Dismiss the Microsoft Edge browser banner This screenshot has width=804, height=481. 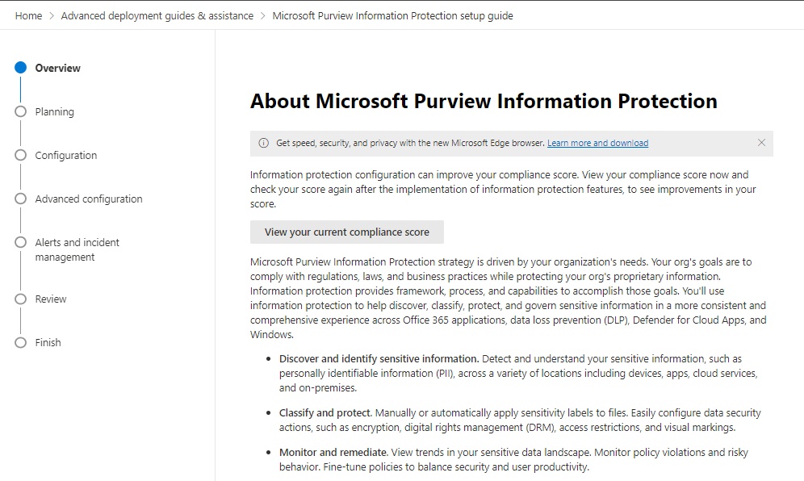(x=761, y=143)
